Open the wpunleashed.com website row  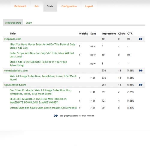pyautogui.click(x=15, y=85)
